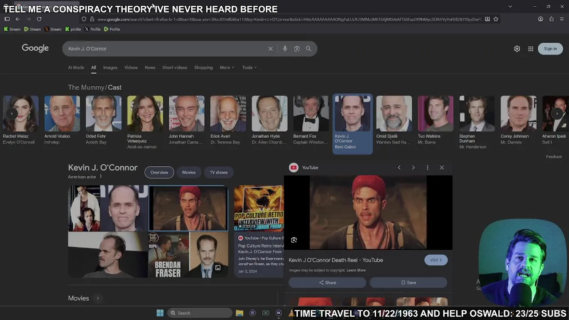
Task: Open the Google apps grid
Action: click(x=531, y=49)
